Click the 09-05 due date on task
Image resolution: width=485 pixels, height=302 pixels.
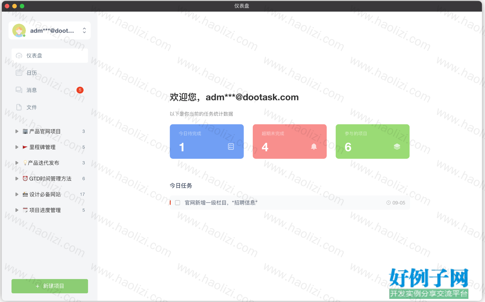tap(399, 203)
